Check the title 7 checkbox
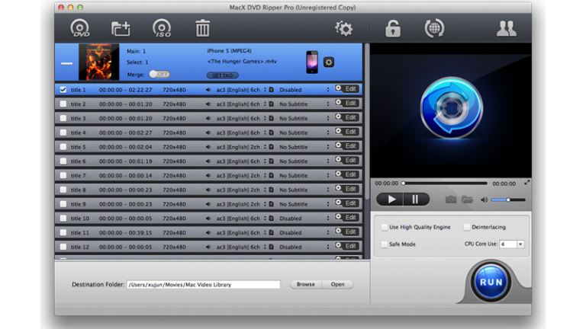586x329 pixels. (63, 175)
